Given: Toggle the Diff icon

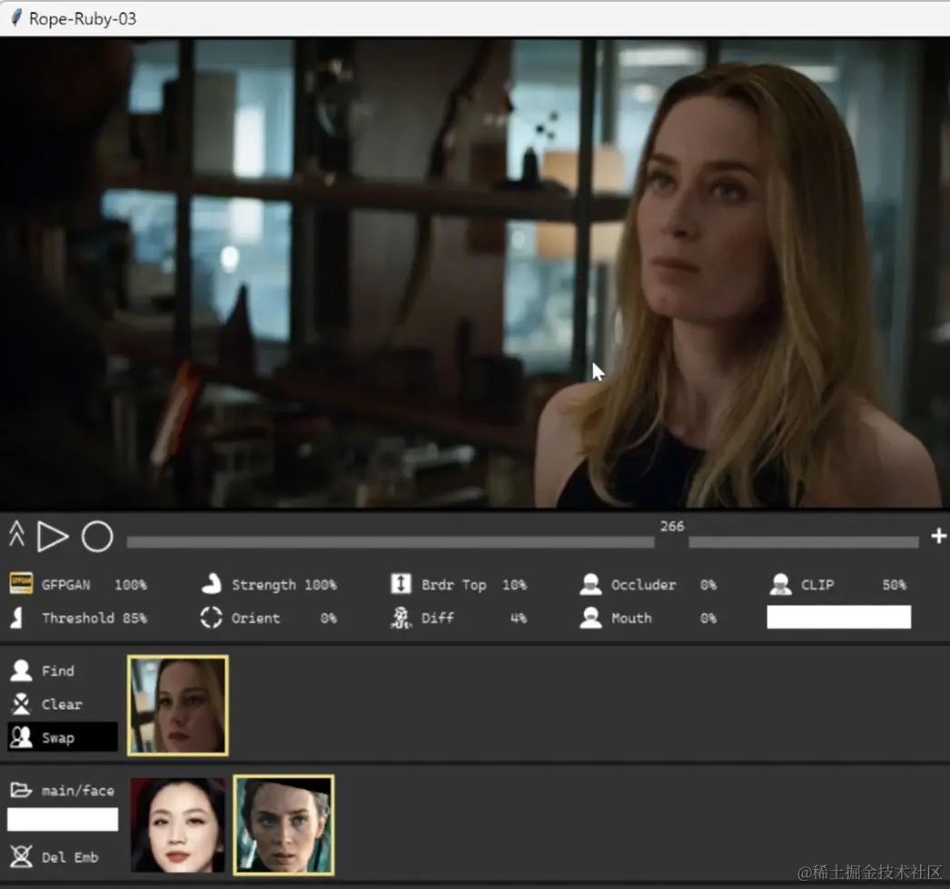Looking at the screenshot, I should [x=401, y=617].
